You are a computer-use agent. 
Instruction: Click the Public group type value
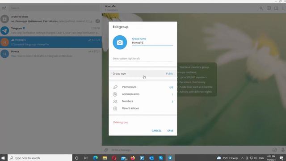point(169,73)
